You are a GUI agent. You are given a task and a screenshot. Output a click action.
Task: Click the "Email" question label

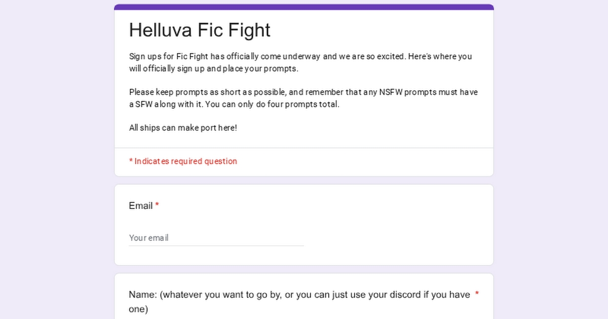pyautogui.click(x=140, y=206)
